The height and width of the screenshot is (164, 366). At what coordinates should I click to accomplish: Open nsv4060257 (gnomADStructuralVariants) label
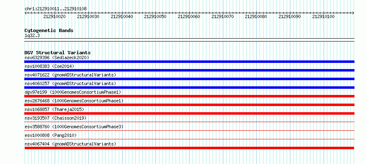tap(70, 83)
